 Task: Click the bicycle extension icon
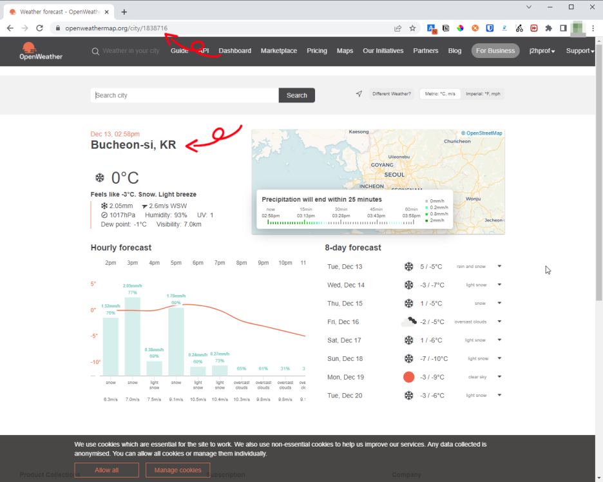(519, 28)
